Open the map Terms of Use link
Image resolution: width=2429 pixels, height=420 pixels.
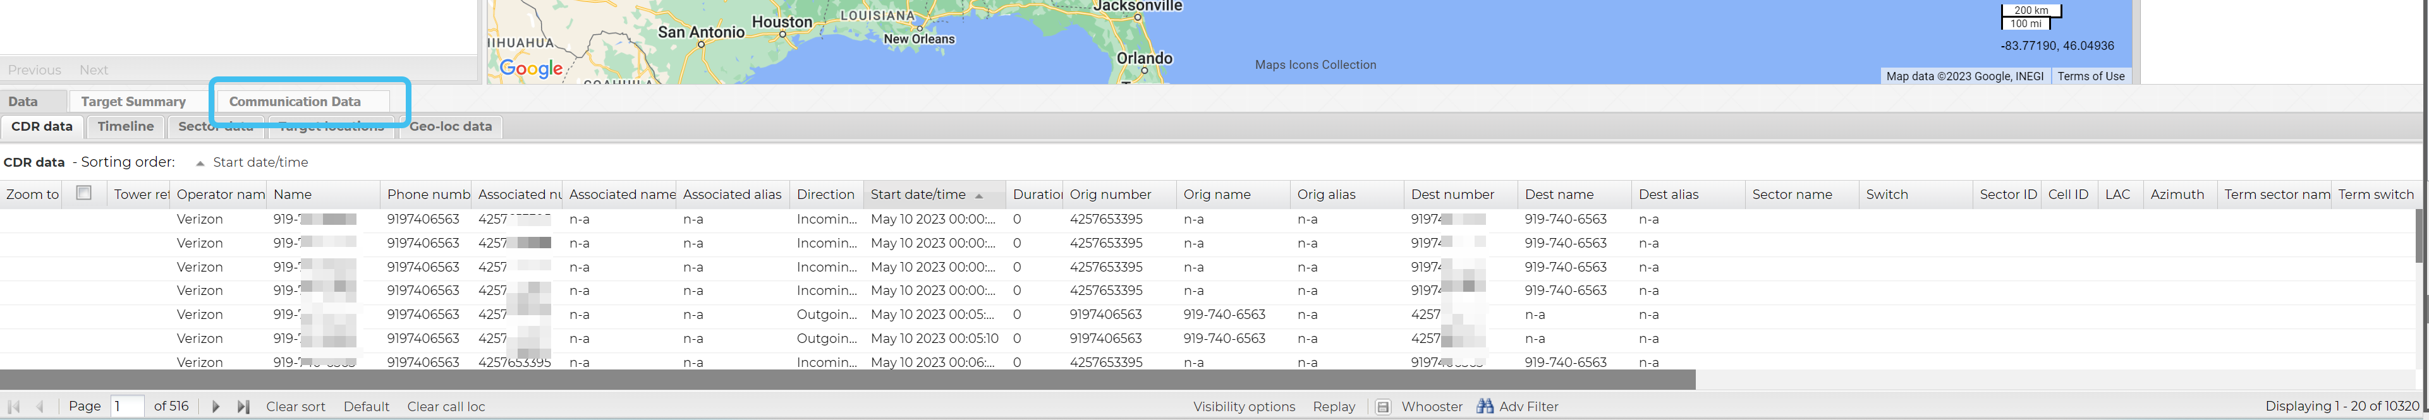pyautogui.click(x=2090, y=76)
